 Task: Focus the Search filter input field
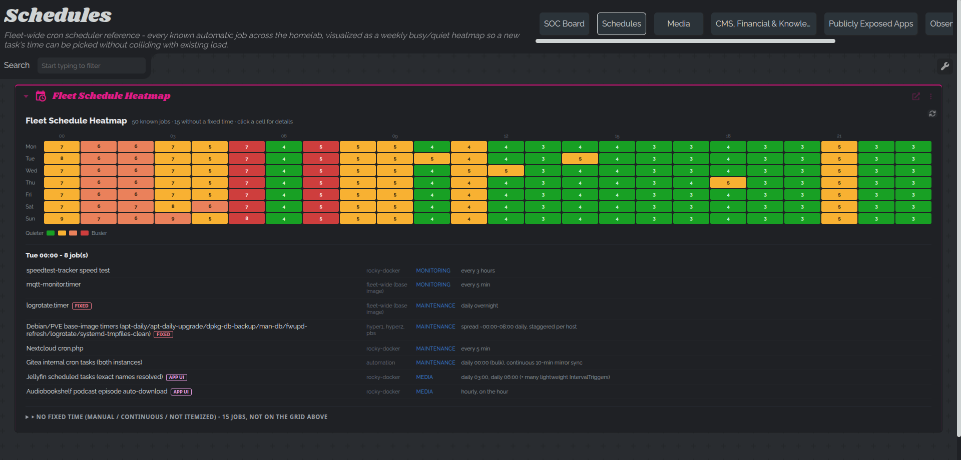(x=92, y=65)
